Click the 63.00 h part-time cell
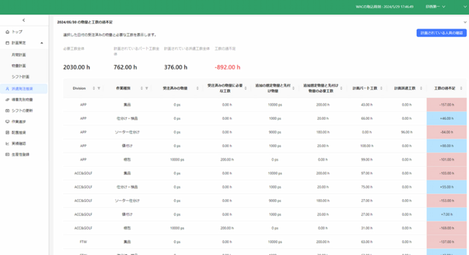The width and height of the screenshot is (469, 255). [367, 242]
